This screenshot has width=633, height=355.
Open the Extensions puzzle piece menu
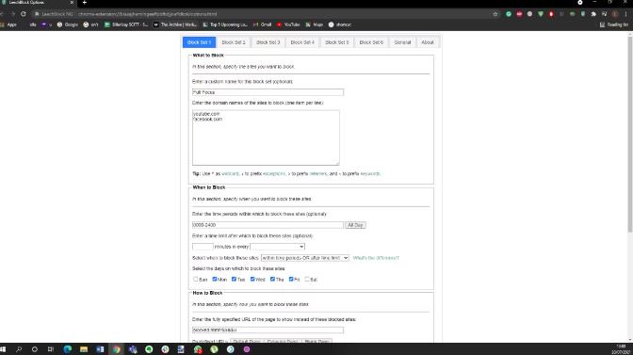(593, 14)
